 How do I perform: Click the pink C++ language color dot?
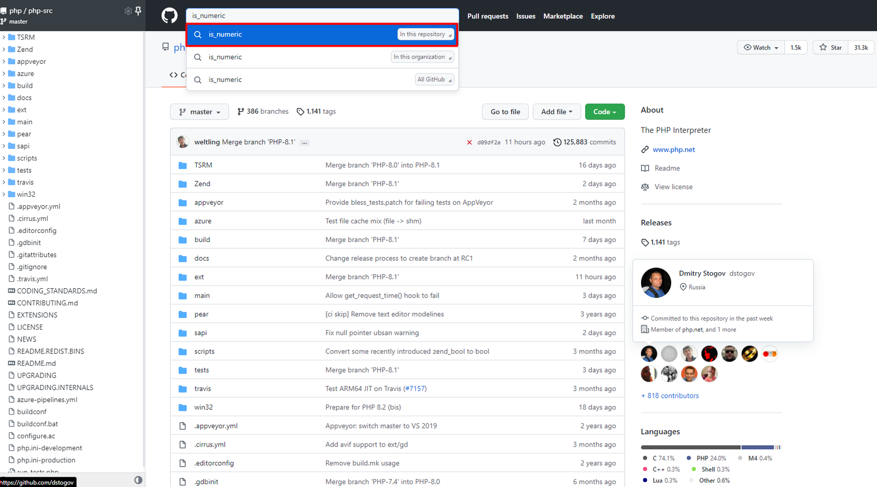tap(645, 469)
